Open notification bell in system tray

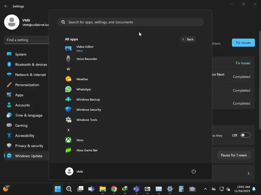pyautogui.click(x=254, y=189)
